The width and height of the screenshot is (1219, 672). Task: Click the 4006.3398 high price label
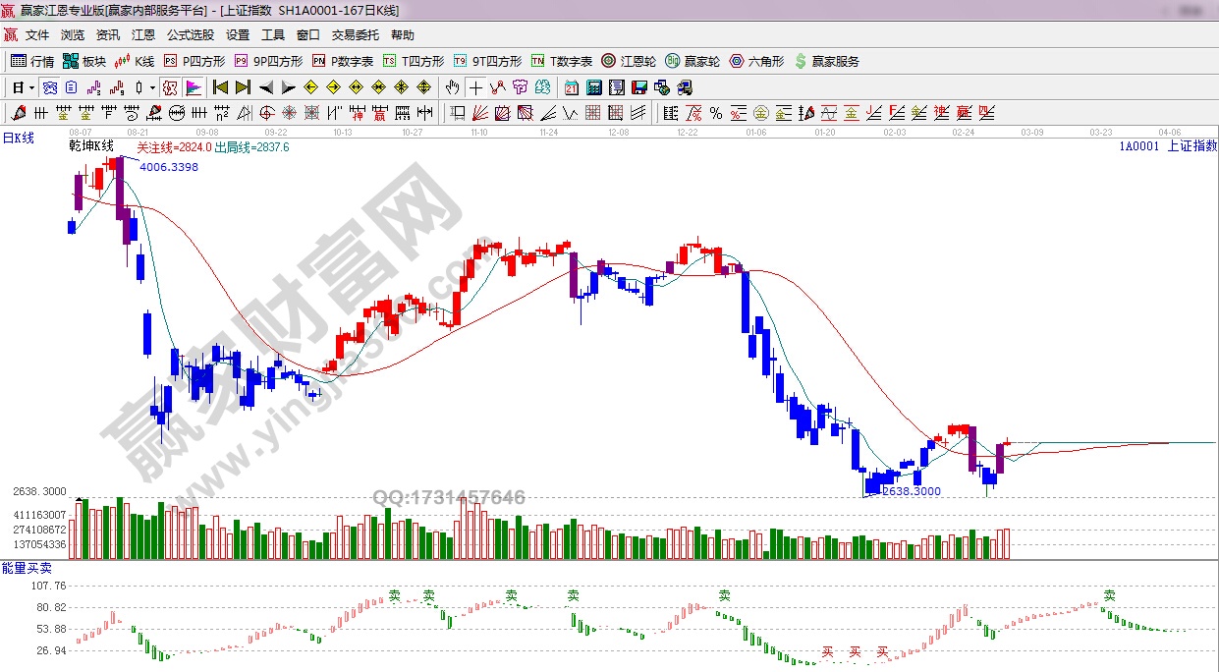click(x=169, y=167)
